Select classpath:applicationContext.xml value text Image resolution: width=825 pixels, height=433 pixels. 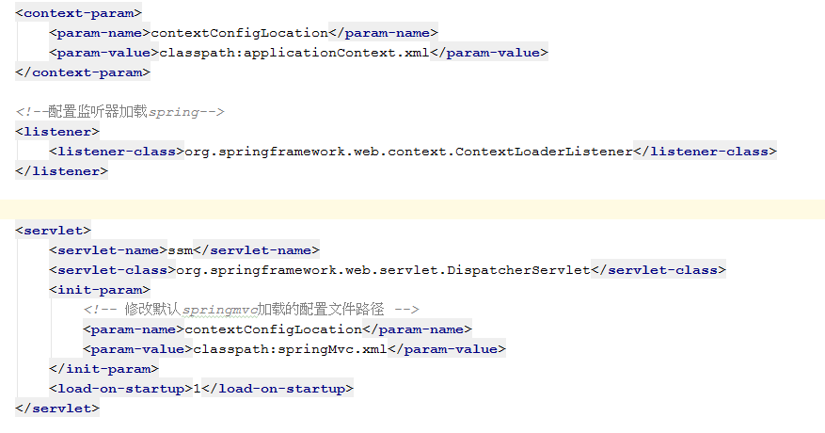pos(294,53)
